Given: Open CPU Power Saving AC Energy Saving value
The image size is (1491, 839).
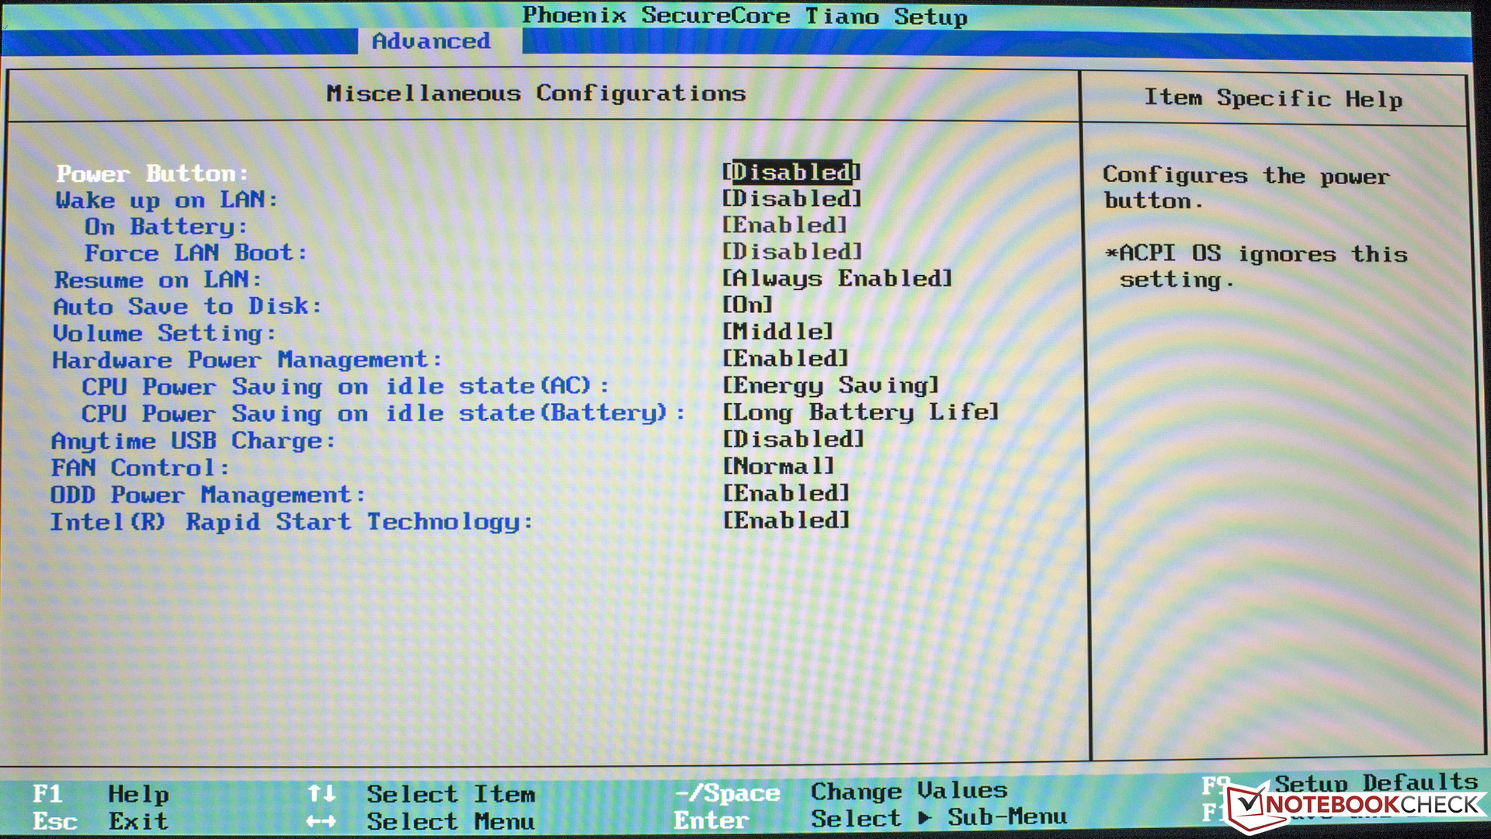Looking at the screenshot, I should [x=830, y=385].
